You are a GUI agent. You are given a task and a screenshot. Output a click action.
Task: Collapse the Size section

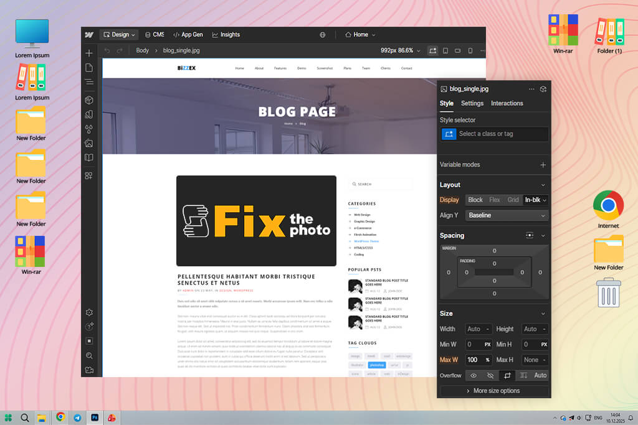(543, 314)
